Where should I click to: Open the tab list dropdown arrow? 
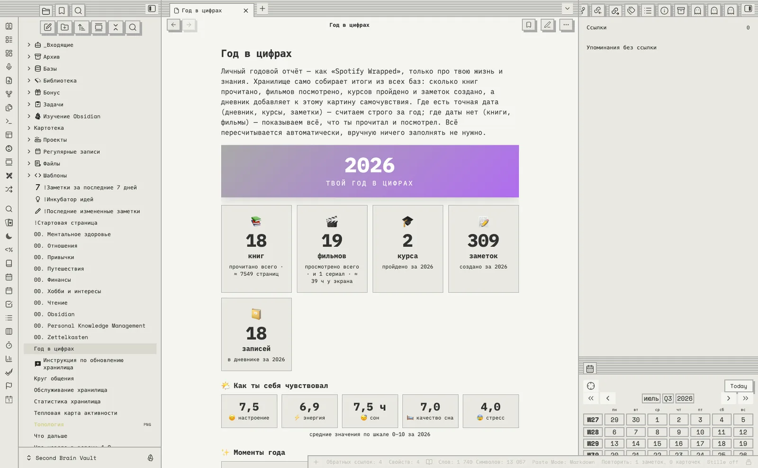pyautogui.click(x=567, y=9)
